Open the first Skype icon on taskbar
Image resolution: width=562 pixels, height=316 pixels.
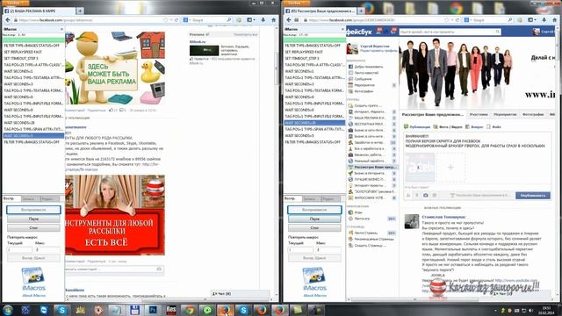[62, 310]
